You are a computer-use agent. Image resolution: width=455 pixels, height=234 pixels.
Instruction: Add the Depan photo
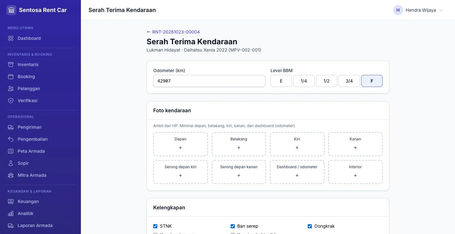pos(180,144)
